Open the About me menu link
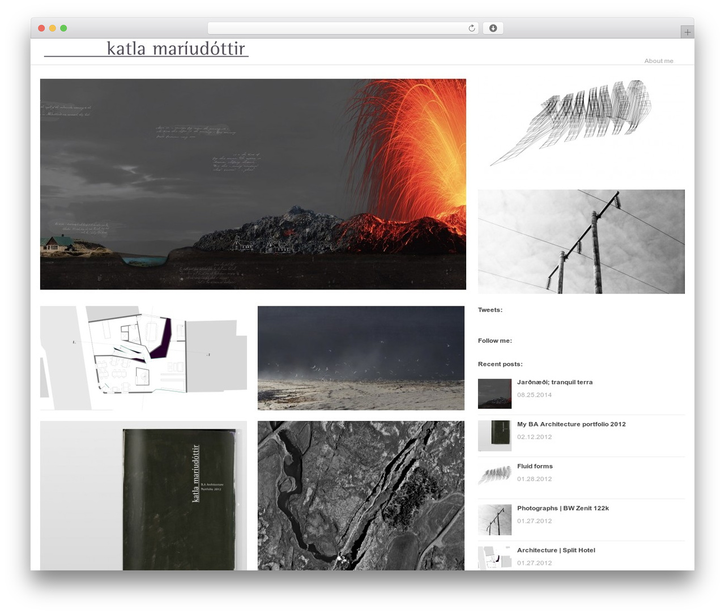The height and width of the screenshot is (614, 725). pyautogui.click(x=659, y=61)
